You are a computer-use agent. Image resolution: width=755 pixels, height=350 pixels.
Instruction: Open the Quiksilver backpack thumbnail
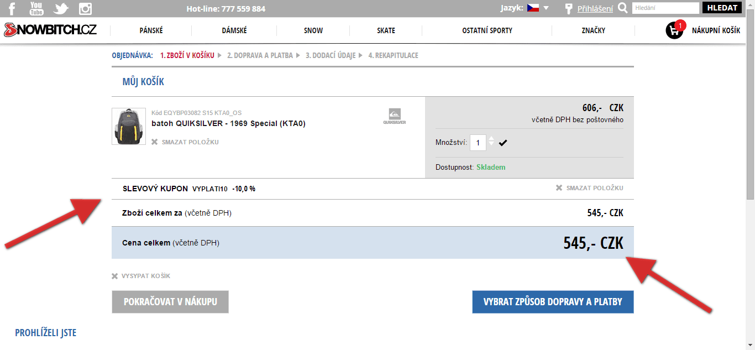click(x=129, y=126)
